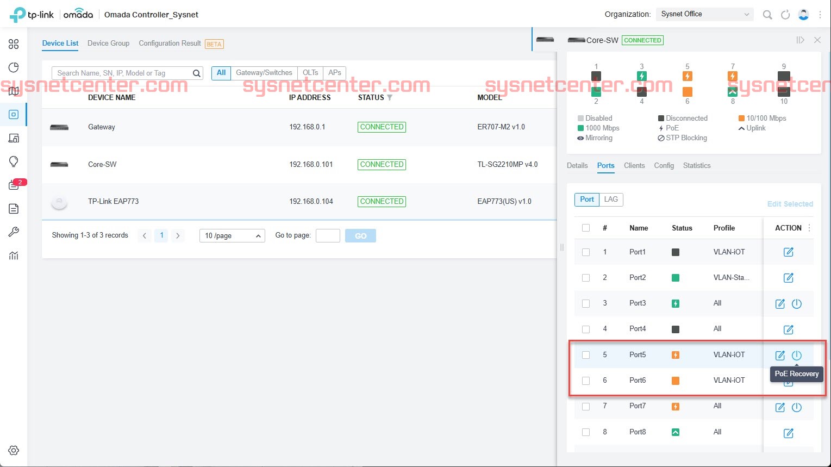This screenshot has height=467, width=831.
Task: Check the Port1 row checkbox
Action: (586, 252)
